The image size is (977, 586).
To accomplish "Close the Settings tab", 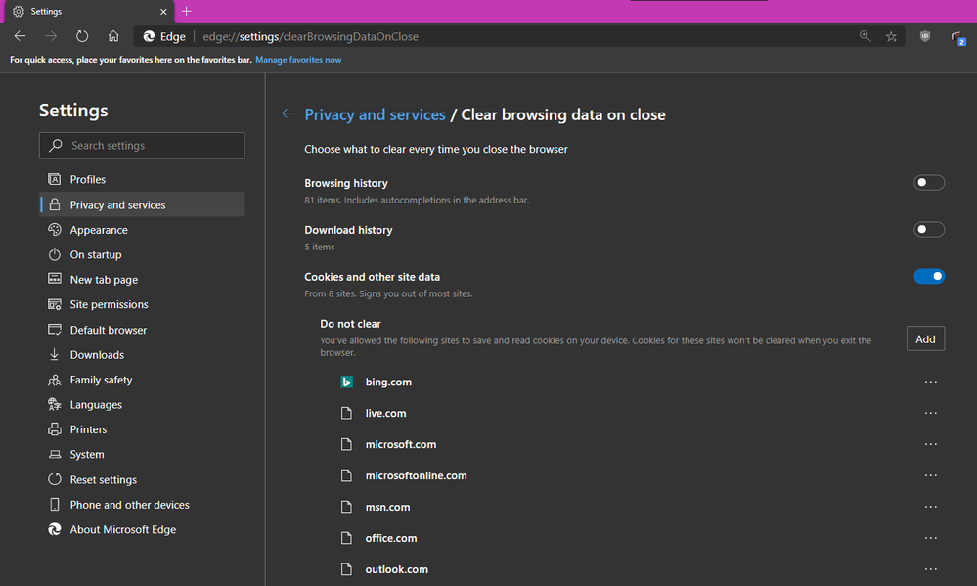I will pos(163,11).
